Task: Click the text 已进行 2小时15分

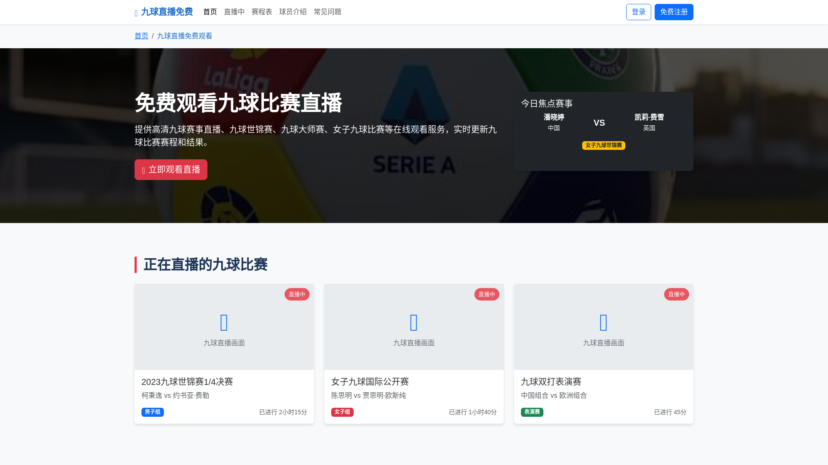Action: pyautogui.click(x=283, y=412)
